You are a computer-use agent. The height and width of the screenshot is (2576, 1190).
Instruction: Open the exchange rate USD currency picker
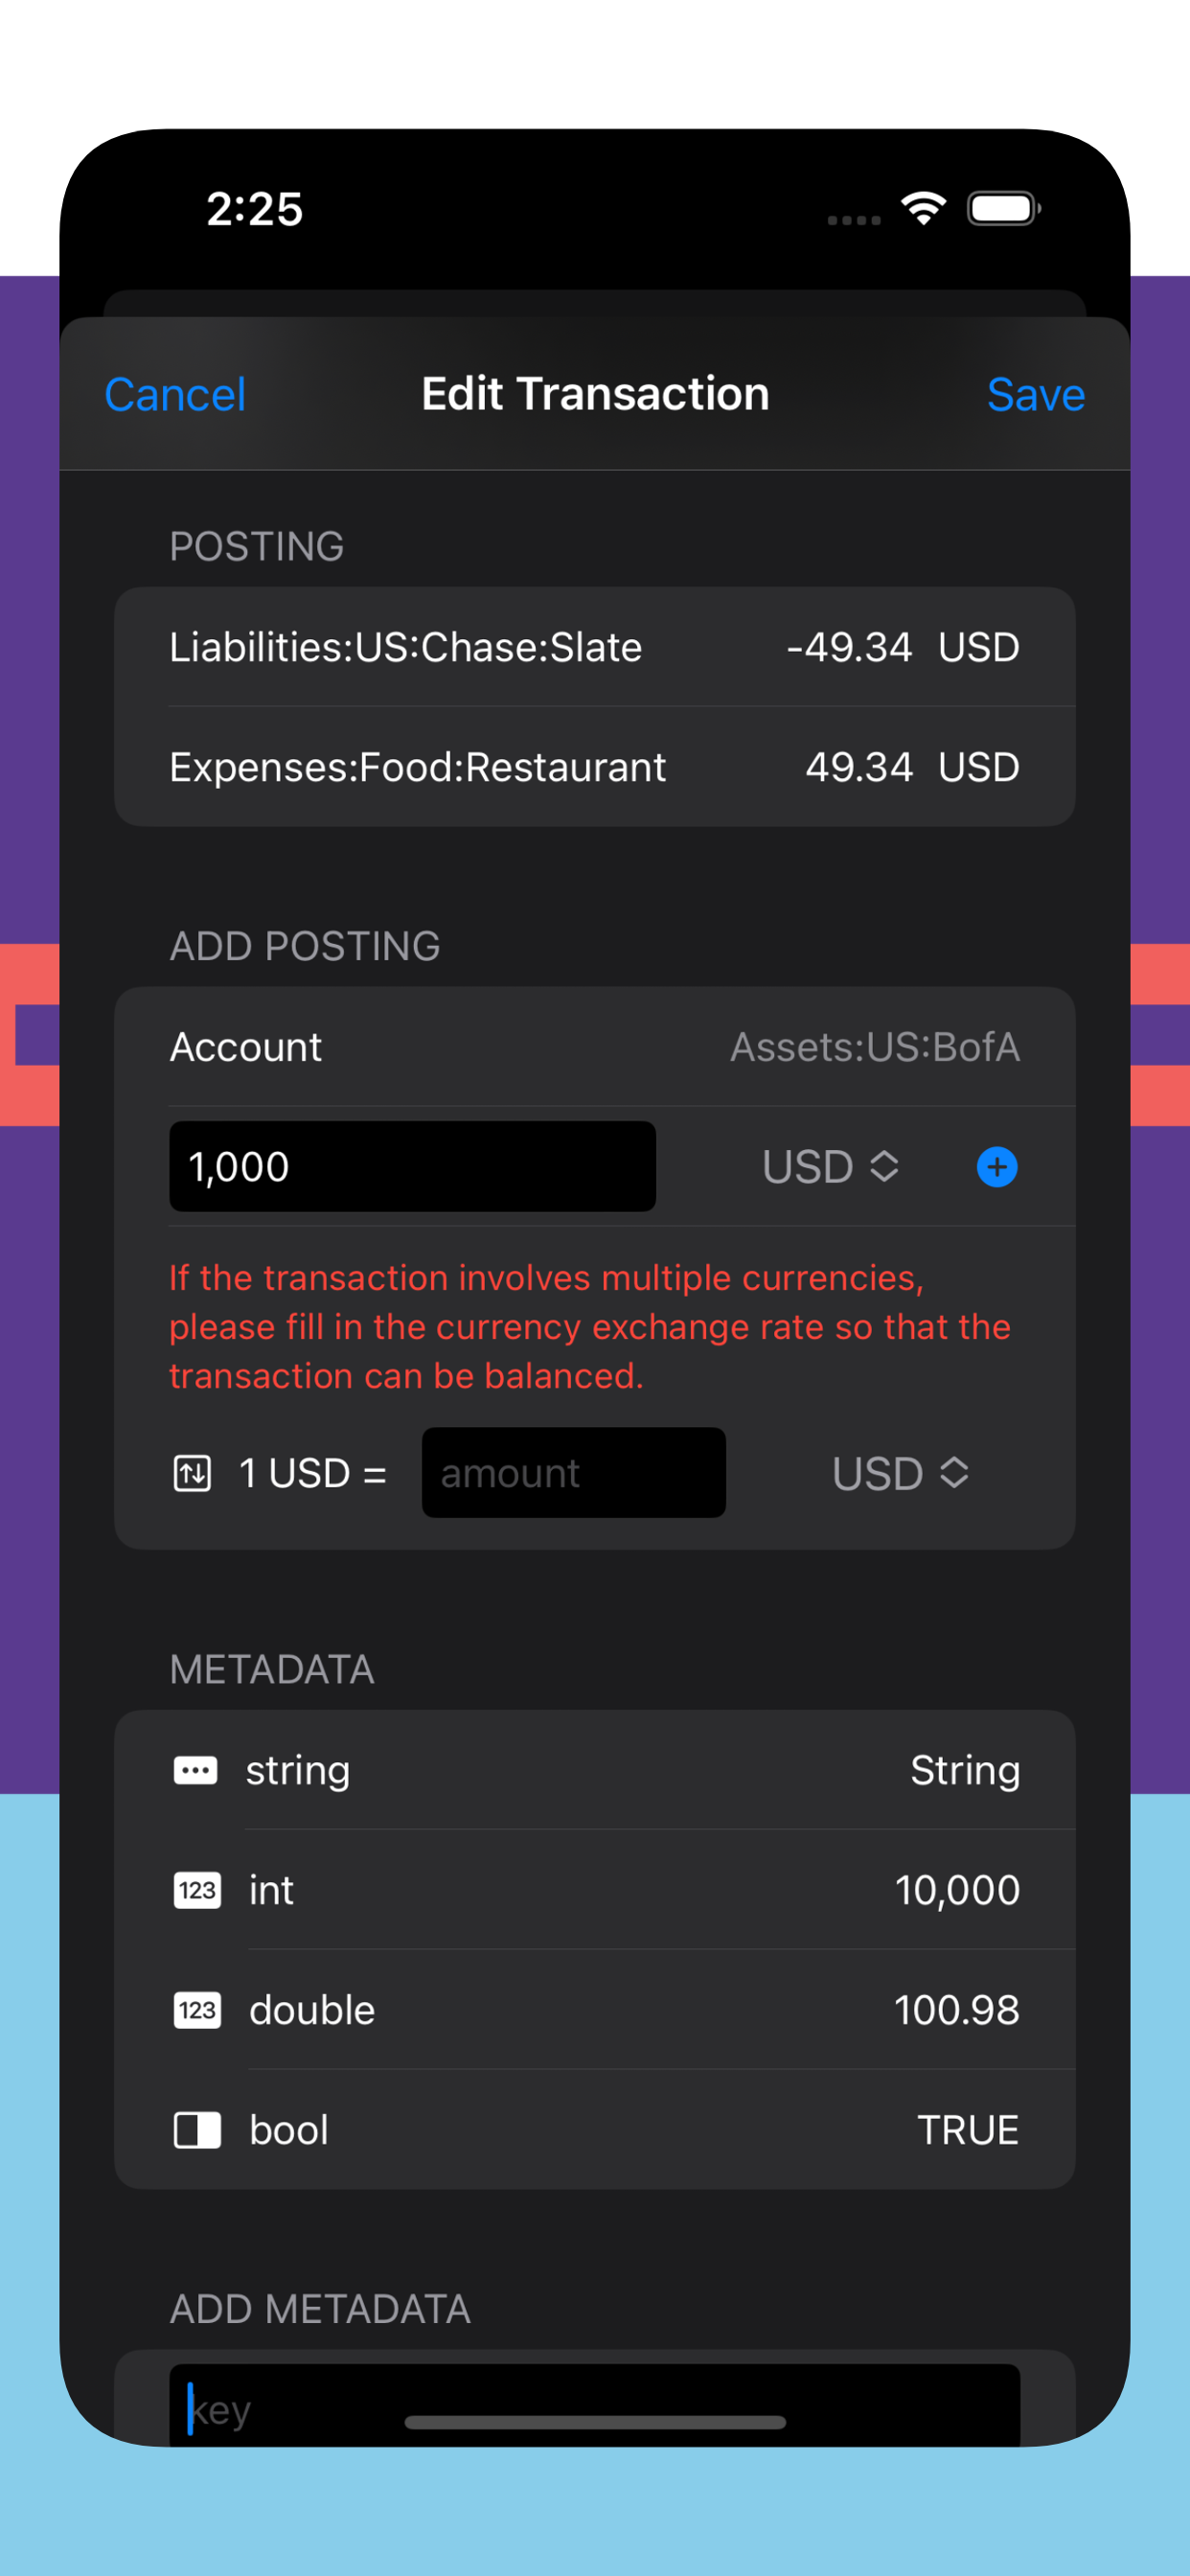[x=900, y=1473]
